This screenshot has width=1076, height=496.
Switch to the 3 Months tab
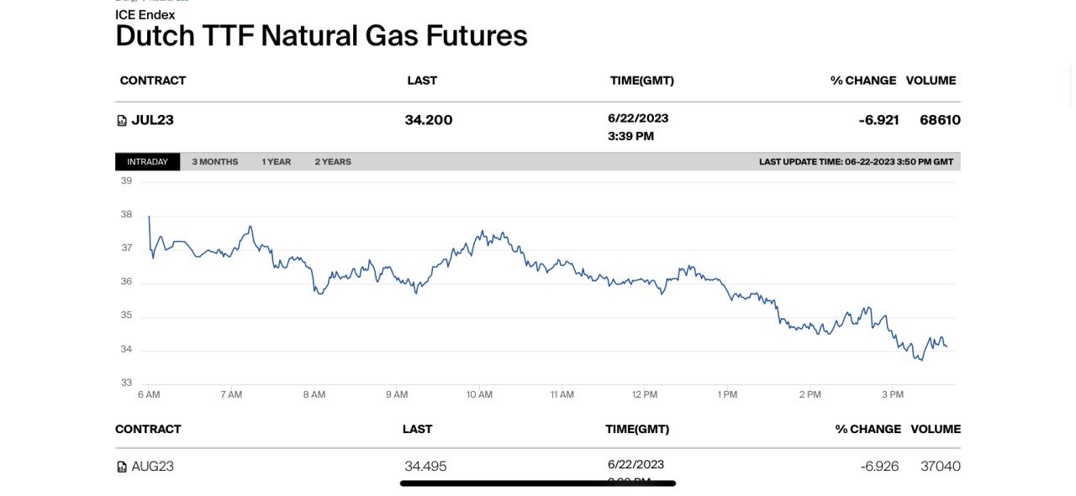pyautogui.click(x=214, y=162)
